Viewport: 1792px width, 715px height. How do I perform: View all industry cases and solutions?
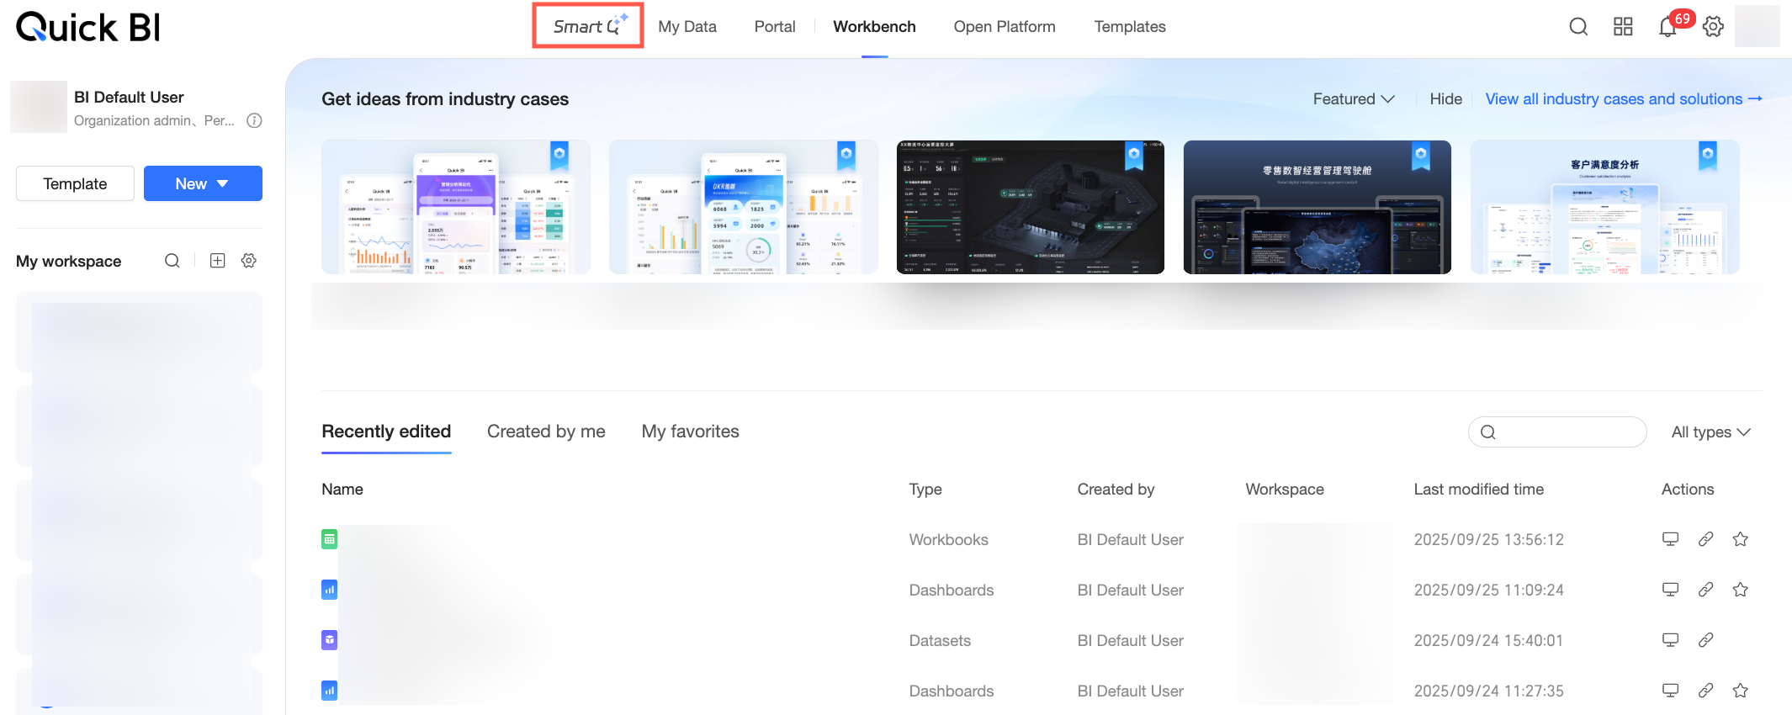pos(1624,99)
